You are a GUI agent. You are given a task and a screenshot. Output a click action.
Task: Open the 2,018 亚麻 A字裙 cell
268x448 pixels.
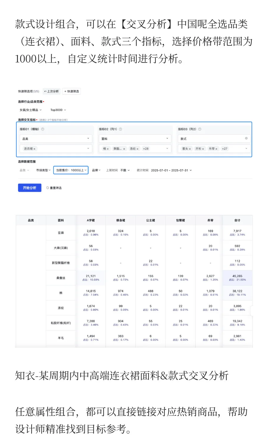point(91,233)
